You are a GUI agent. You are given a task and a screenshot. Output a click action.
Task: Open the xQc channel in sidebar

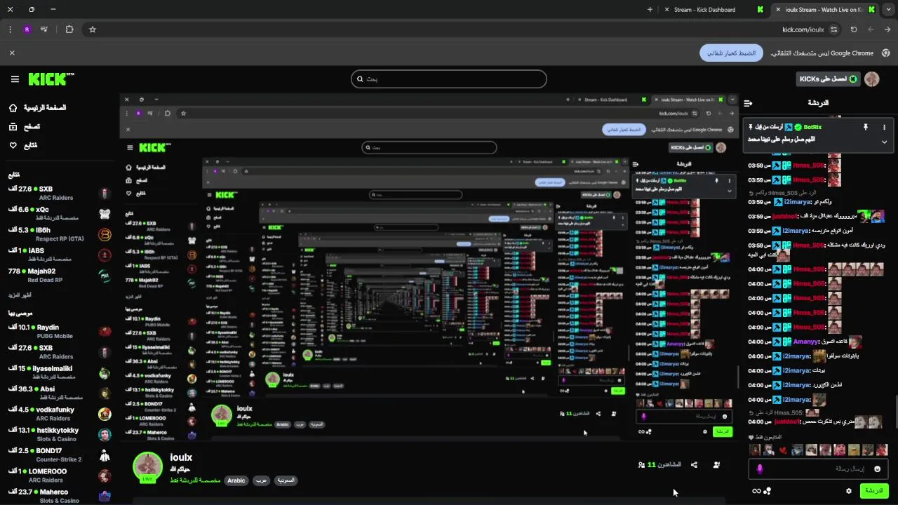(60, 213)
